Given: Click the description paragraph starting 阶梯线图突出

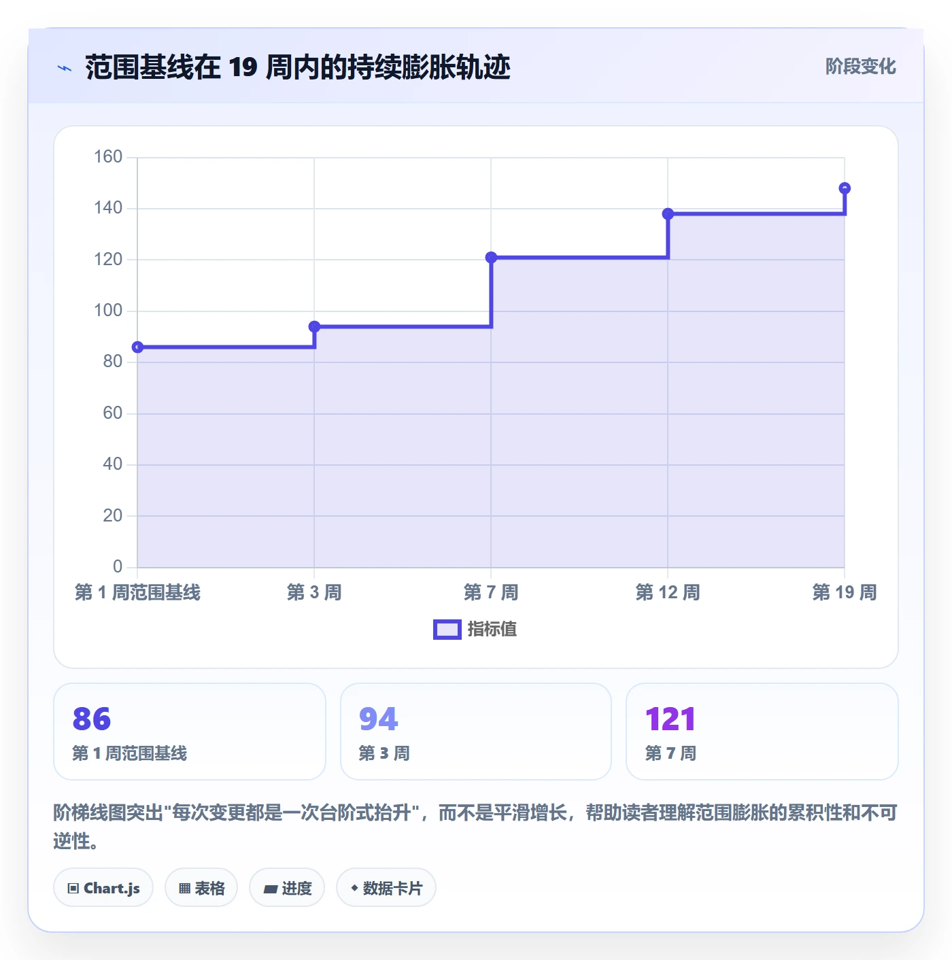Looking at the screenshot, I should tap(476, 827).
